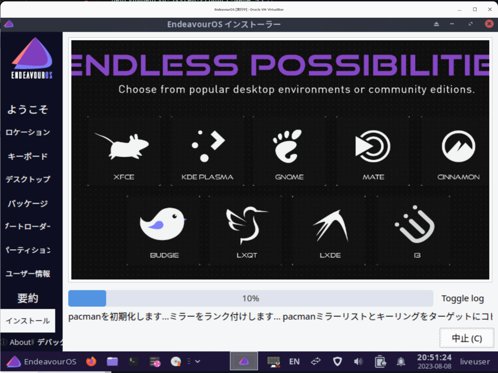
Task: Click the EndeavourOS logo in sidebar
Action: pyautogui.click(x=32, y=58)
